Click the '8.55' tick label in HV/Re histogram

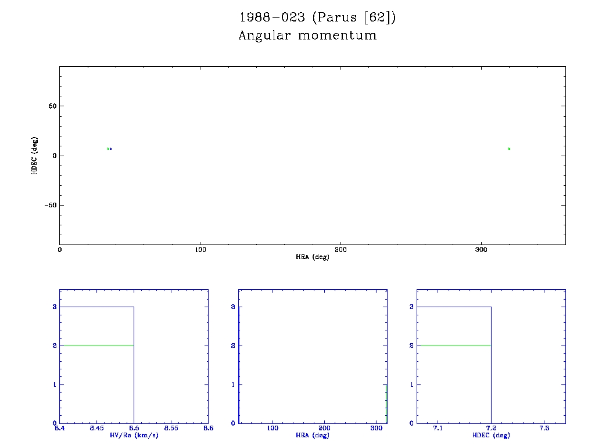(x=171, y=428)
